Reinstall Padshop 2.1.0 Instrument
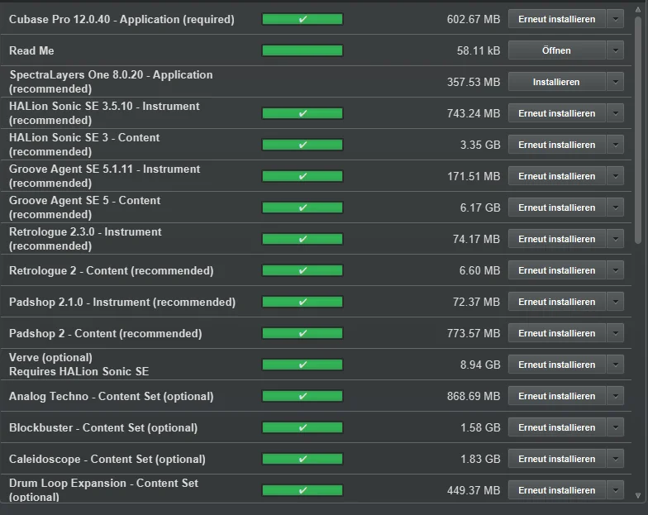This screenshot has height=515, width=648. pos(557,302)
